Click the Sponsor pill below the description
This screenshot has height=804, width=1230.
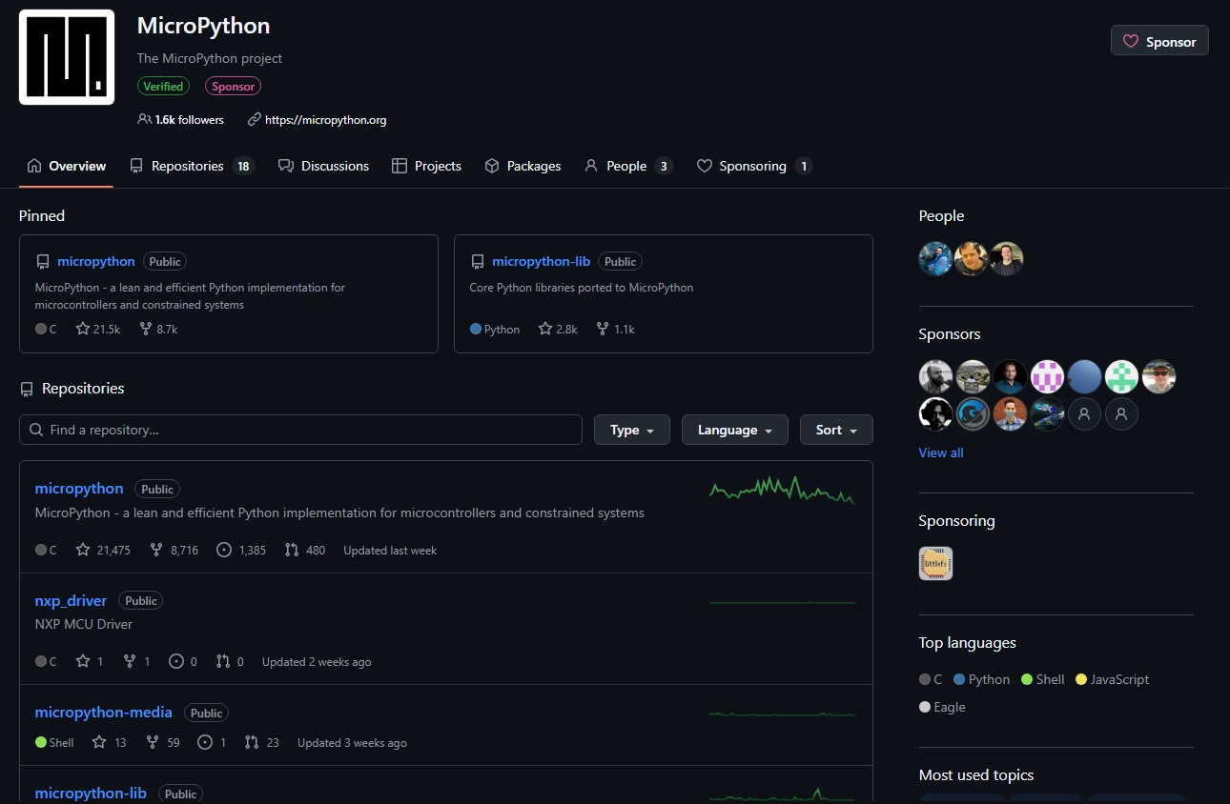coord(232,86)
